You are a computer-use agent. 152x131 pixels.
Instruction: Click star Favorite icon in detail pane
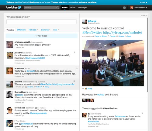pos(109,36)
